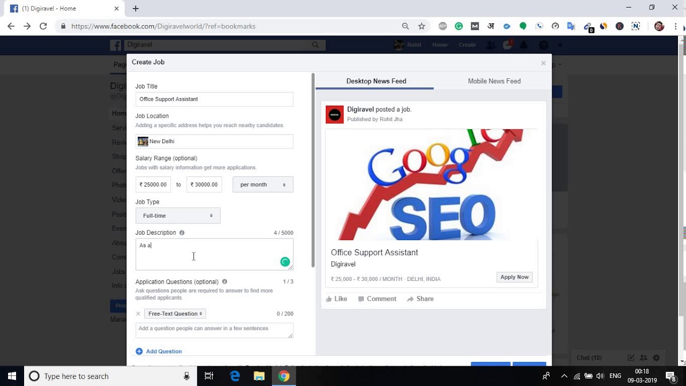Screen dimensions: 686x386
Task: Open the Google Translate extension
Action: click(571, 26)
